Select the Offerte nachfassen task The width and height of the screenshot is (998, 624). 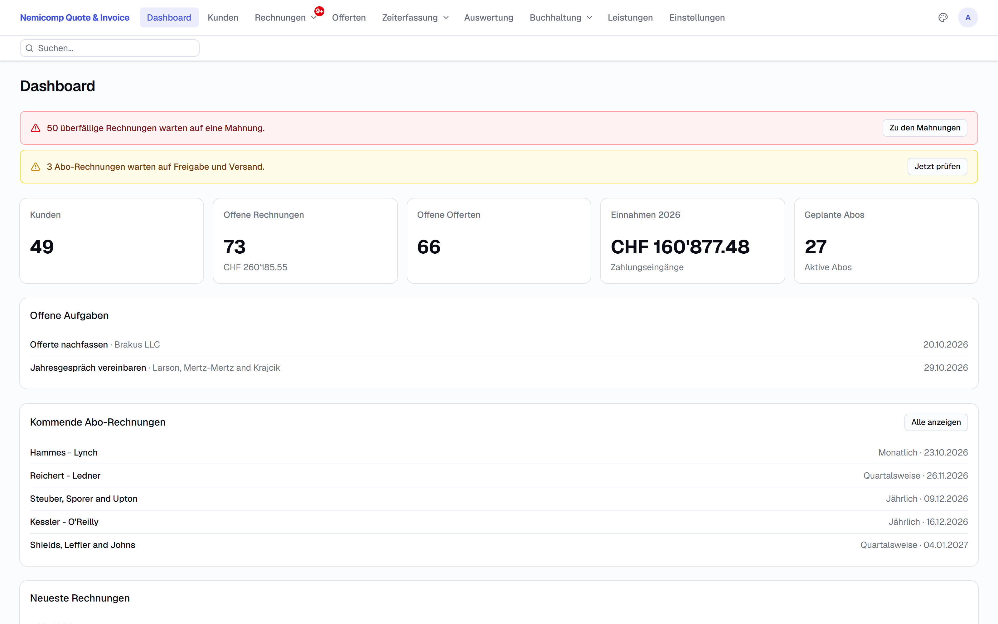499,344
